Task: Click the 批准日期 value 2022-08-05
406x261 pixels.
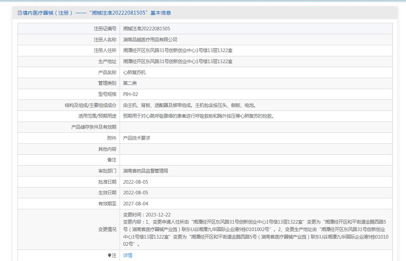Action: [135, 182]
